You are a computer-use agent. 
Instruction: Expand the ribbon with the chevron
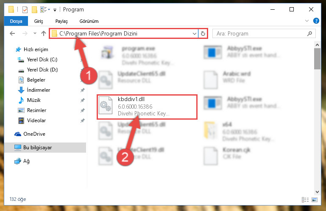(x=306, y=21)
